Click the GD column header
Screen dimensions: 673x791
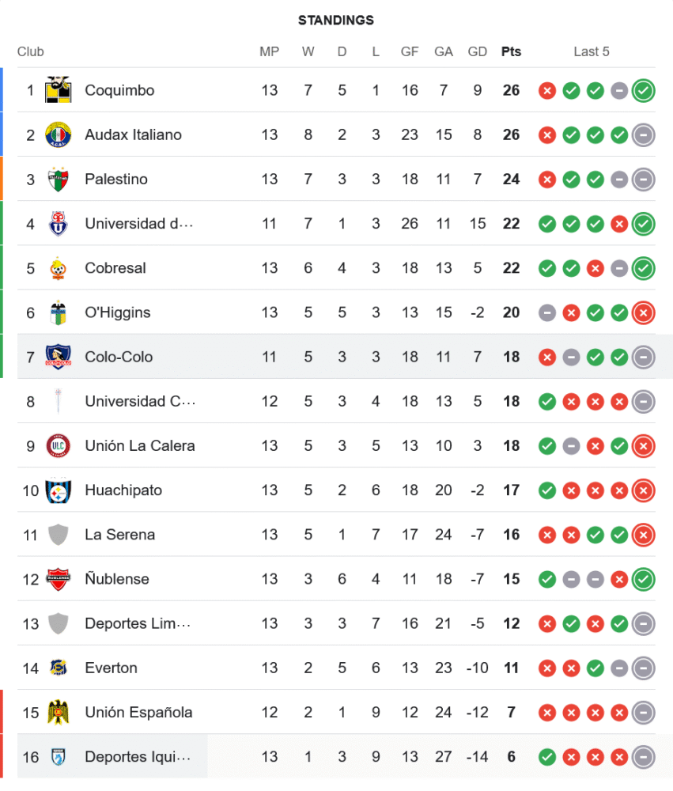(x=477, y=52)
